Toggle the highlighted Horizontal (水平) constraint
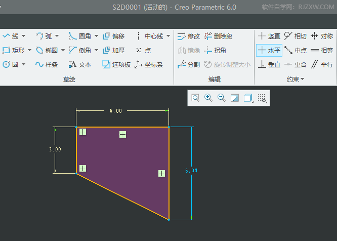337x241 pixels. click(x=269, y=50)
